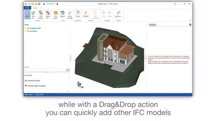Open Selection Filter (criteria) section
The height and width of the screenshot is (121, 216).
(36, 86)
